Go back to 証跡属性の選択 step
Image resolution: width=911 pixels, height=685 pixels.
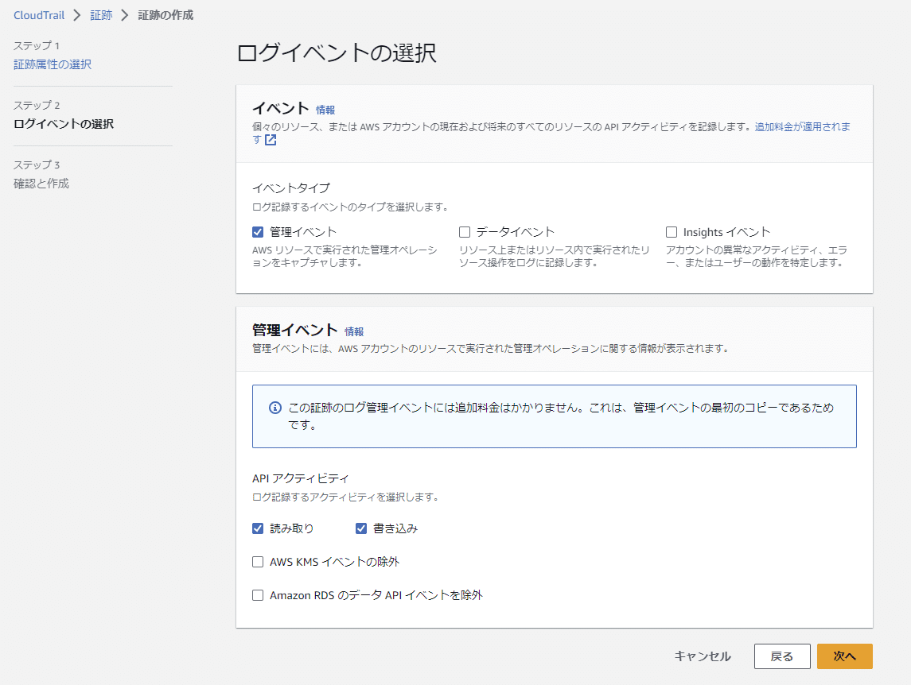(53, 64)
